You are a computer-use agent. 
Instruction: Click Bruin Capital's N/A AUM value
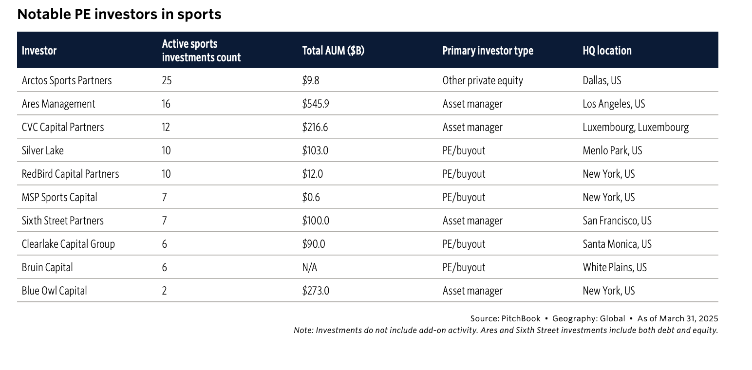pos(310,267)
